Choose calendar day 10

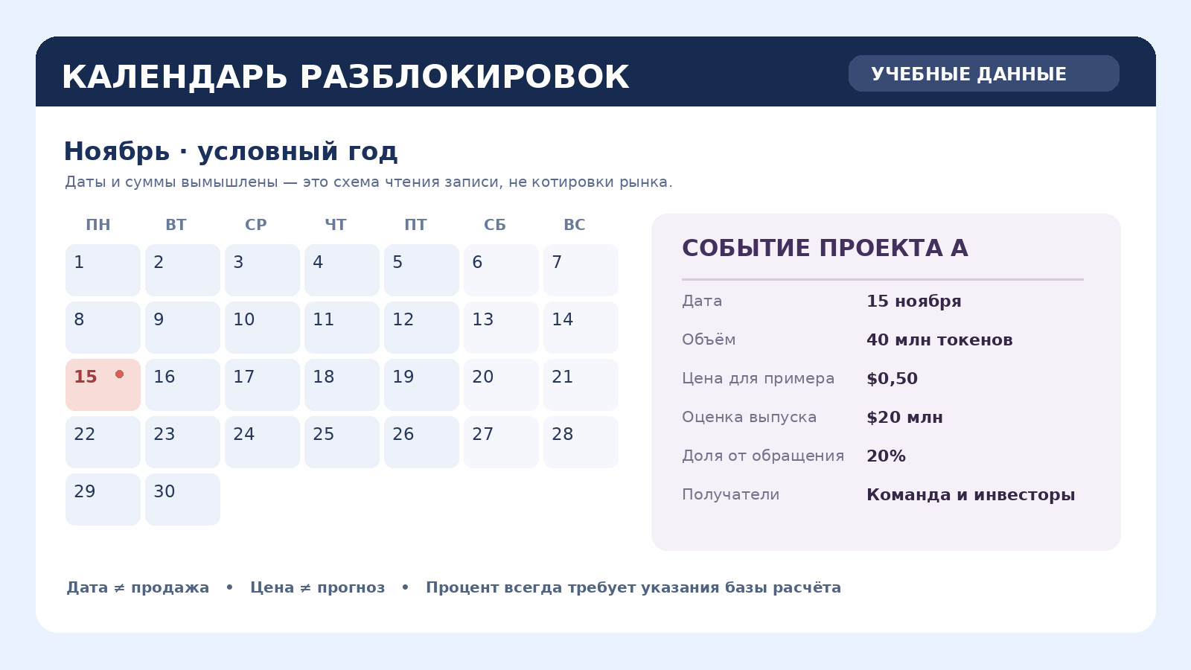[x=262, y=328]
